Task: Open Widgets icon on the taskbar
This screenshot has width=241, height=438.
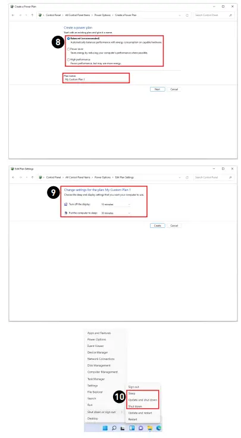Action: point(132,428)
